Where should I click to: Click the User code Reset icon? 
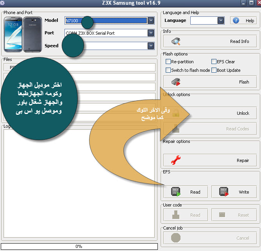click(222, 215)
